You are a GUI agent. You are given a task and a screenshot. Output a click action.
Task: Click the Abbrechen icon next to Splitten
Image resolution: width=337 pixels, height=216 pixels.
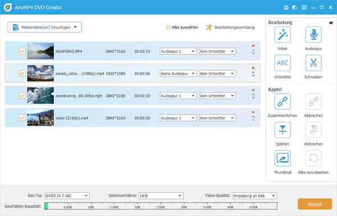tap(313, 130)
